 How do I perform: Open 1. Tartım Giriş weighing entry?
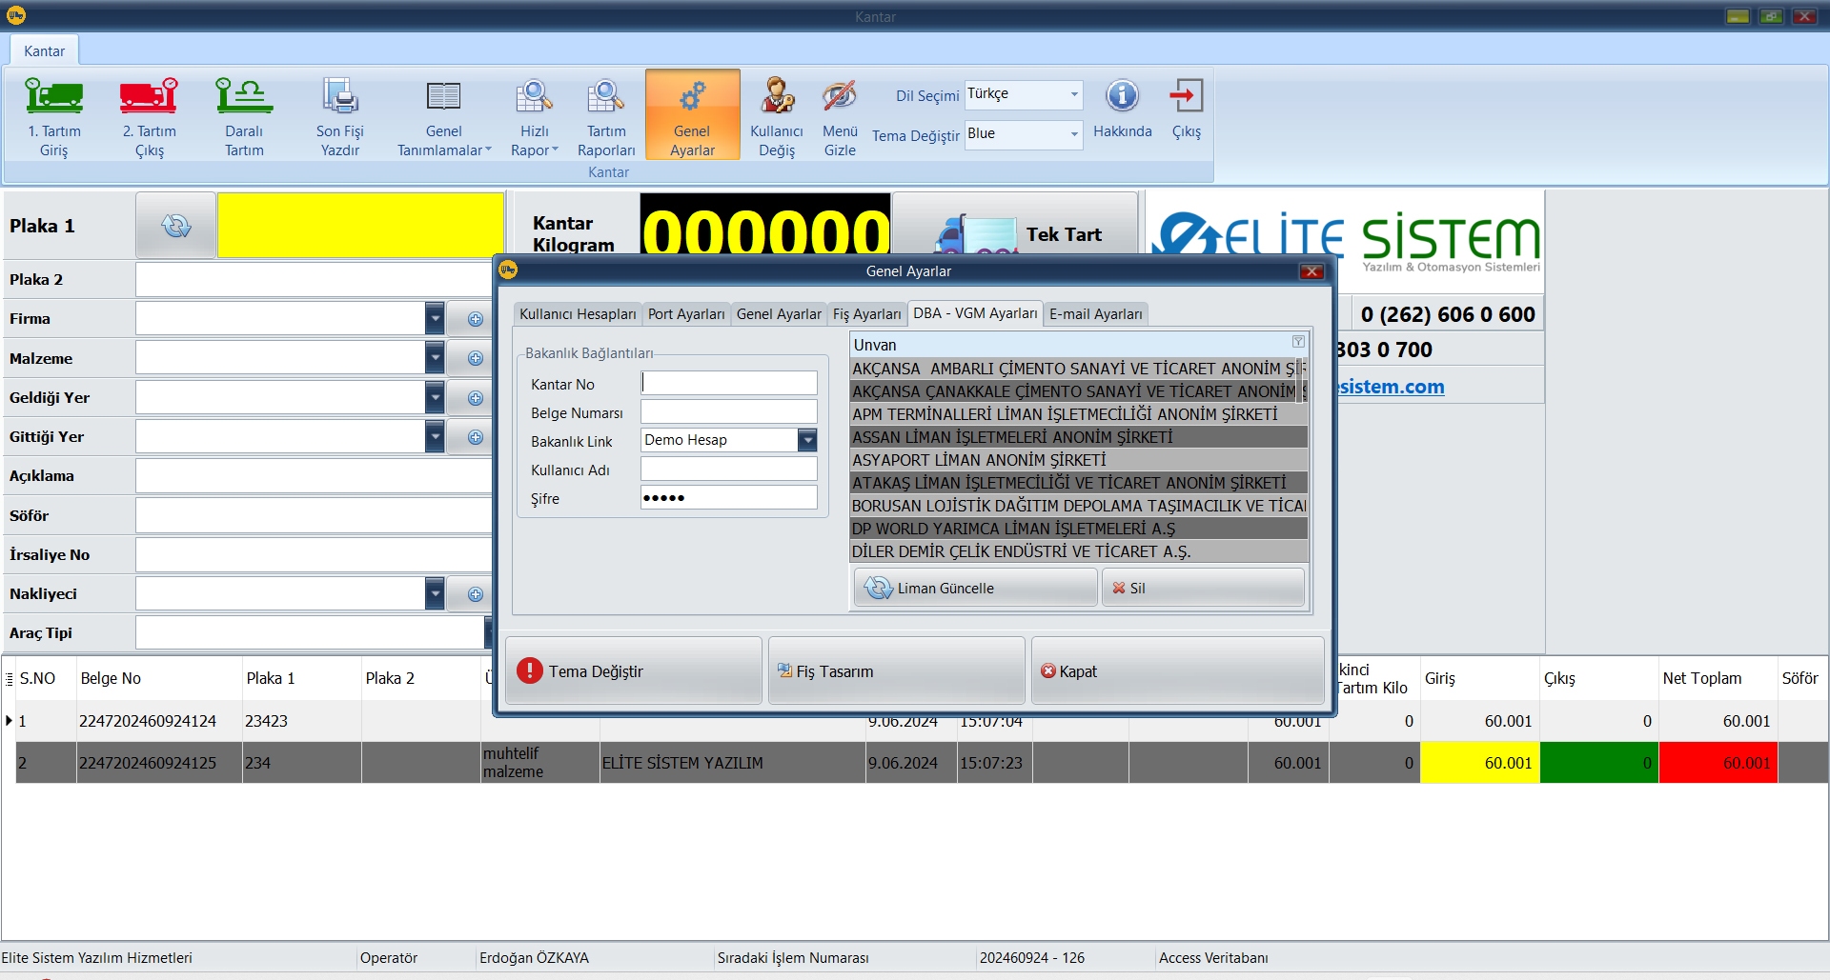click(54, 116)
